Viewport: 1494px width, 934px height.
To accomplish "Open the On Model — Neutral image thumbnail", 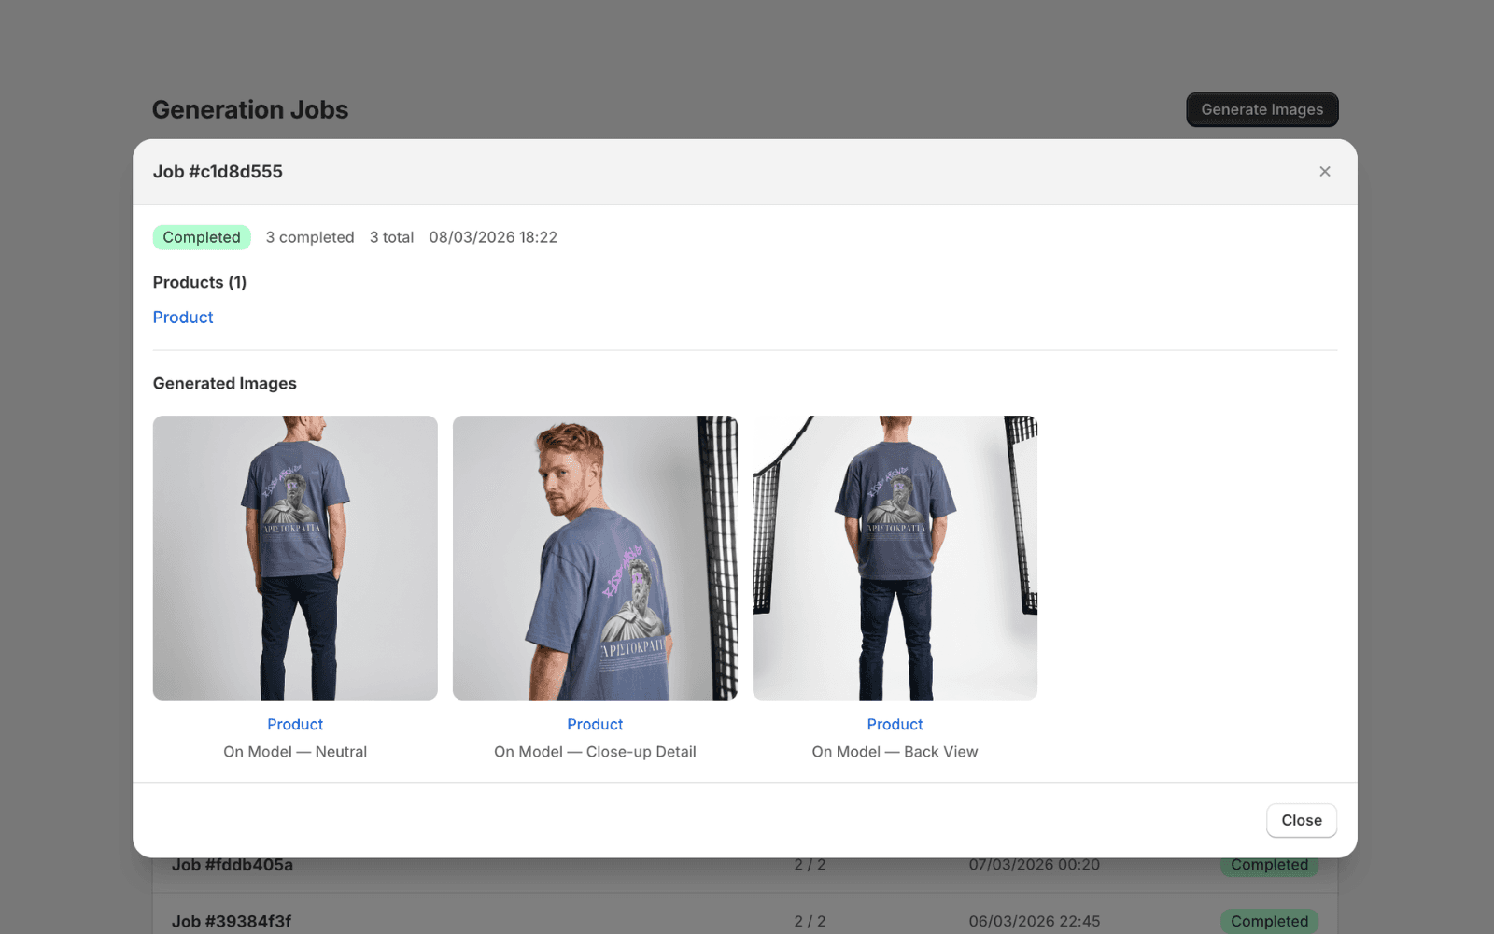I will 295,558.
